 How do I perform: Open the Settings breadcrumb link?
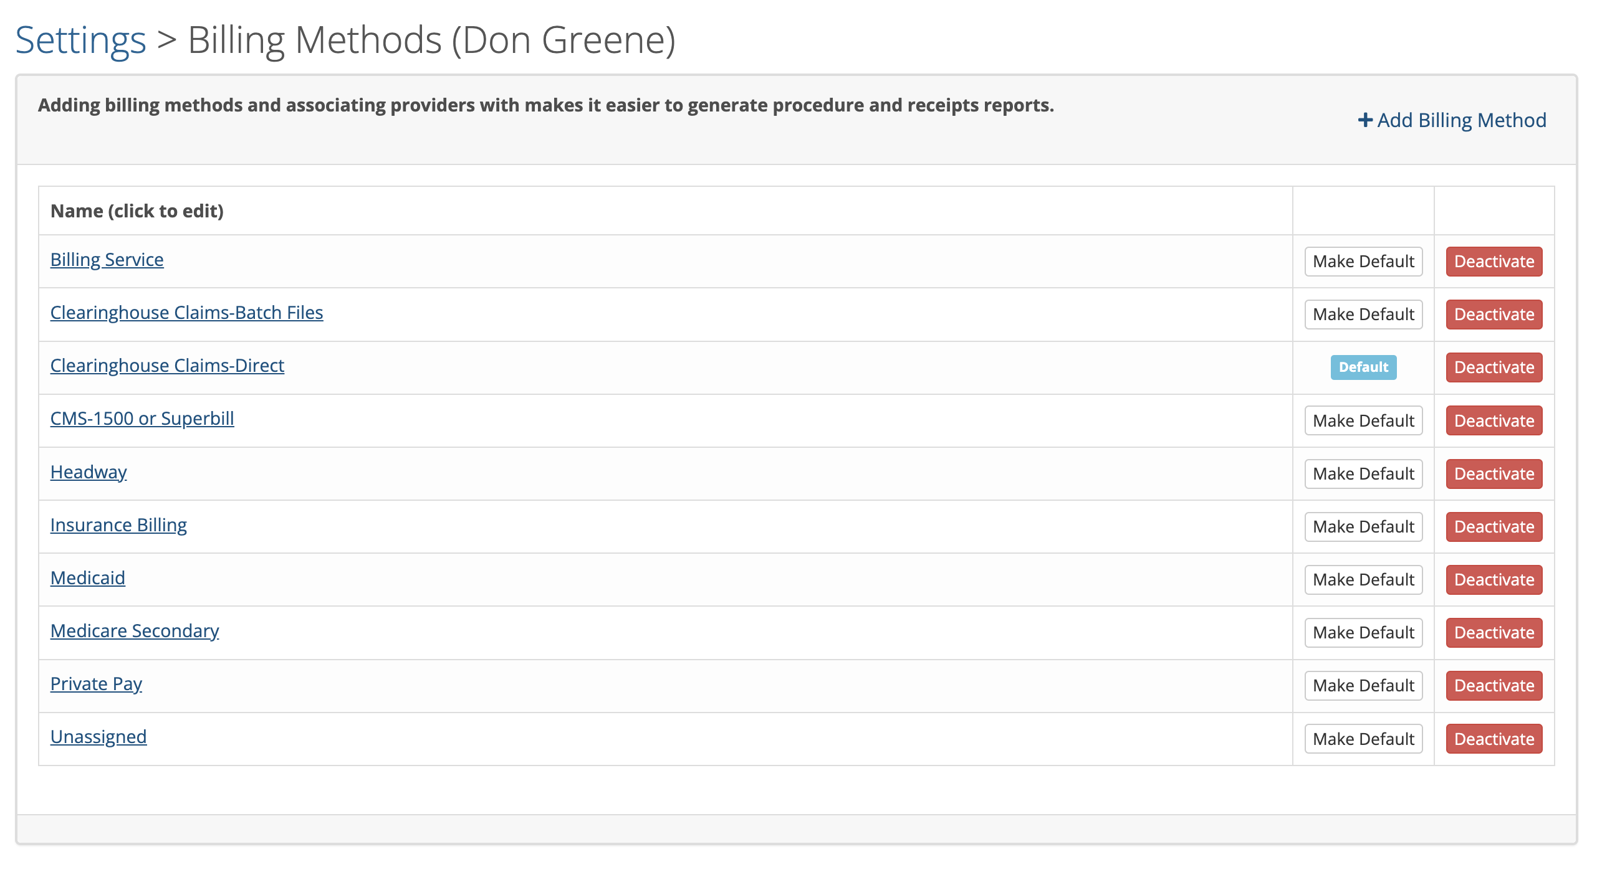80,40
